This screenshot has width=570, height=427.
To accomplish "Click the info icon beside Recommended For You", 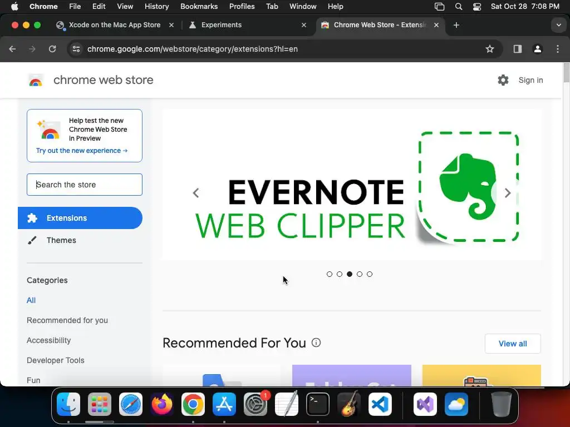I will [316, 342].
